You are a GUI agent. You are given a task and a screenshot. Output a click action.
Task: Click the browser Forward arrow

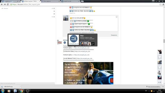click(5, 4)
